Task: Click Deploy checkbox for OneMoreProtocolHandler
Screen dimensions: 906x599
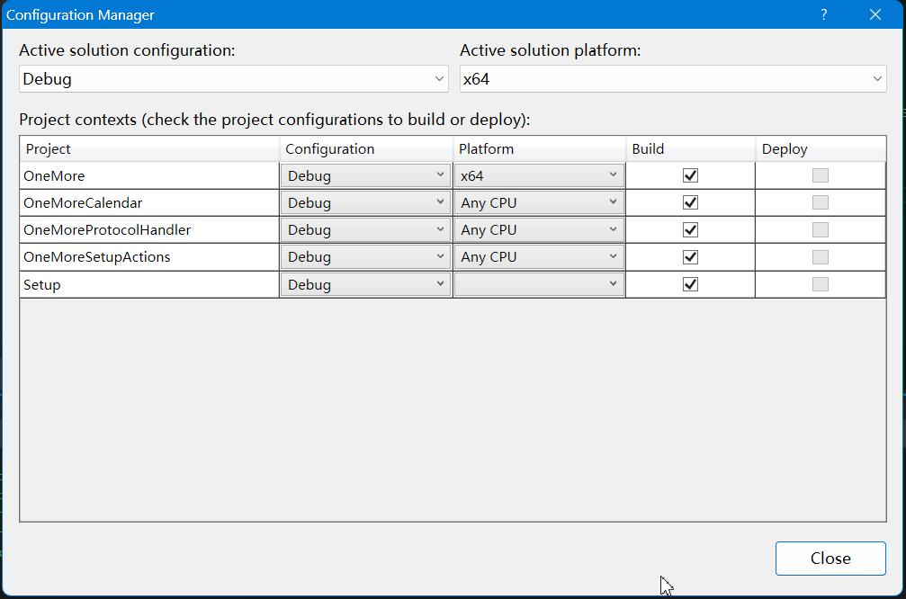Action: [821, 230]
